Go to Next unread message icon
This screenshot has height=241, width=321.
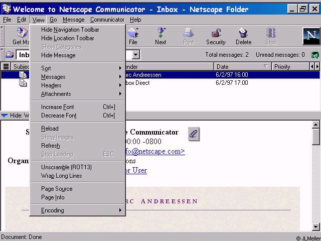click(161, 33)
